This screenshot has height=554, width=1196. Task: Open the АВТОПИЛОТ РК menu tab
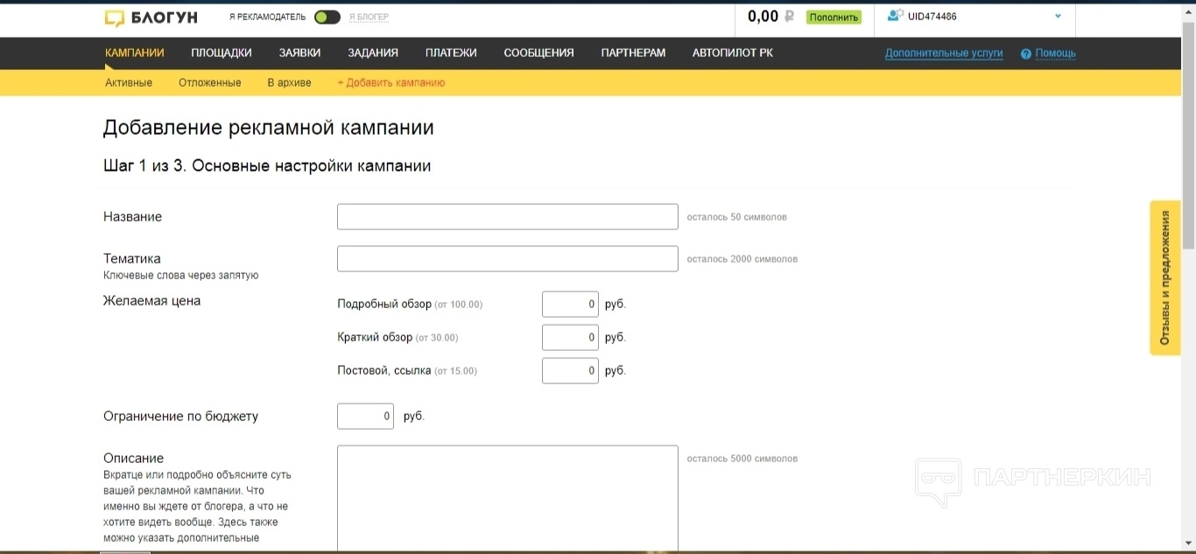[732, 53]
